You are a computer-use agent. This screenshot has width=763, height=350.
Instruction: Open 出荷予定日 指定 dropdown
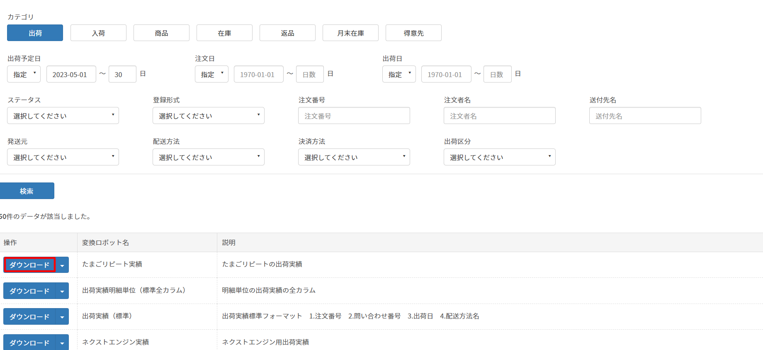(24, 74)
